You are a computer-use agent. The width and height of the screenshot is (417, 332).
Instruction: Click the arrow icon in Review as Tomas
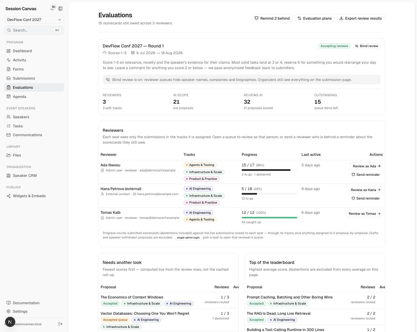coord(379,214)
